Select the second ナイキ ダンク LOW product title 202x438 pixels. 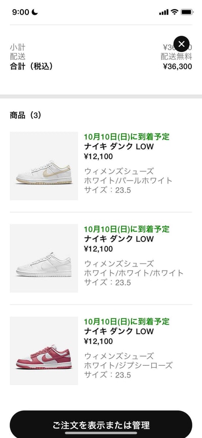point(119,239)
